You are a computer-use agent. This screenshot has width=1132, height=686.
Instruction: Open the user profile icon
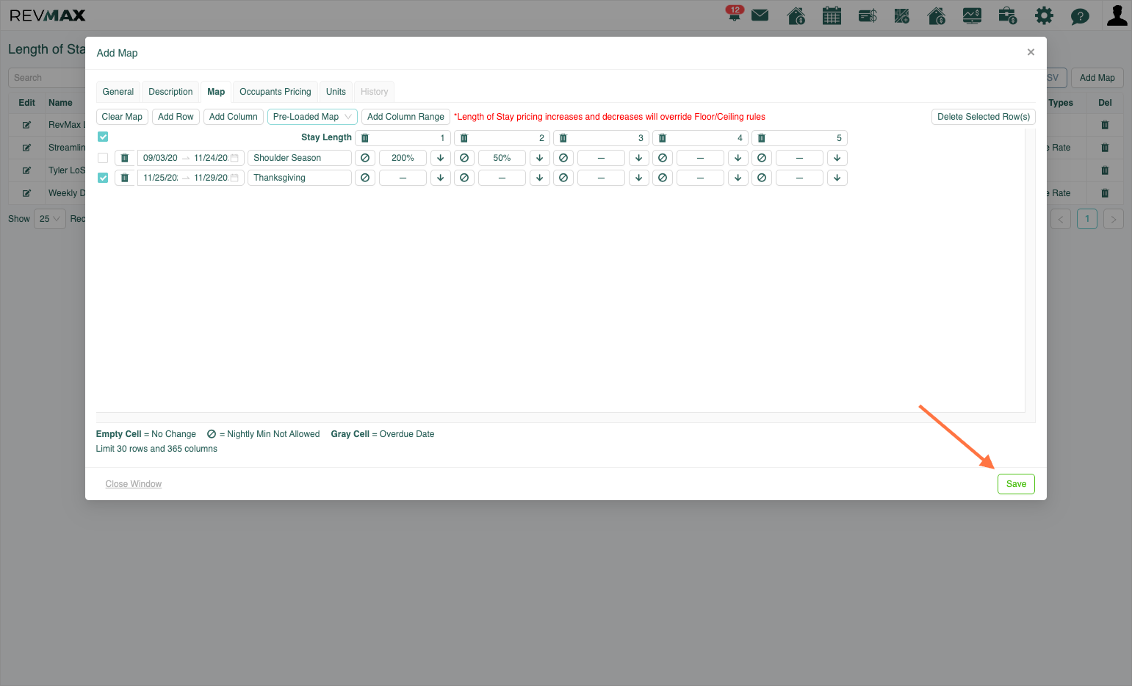pos(1117,15)
